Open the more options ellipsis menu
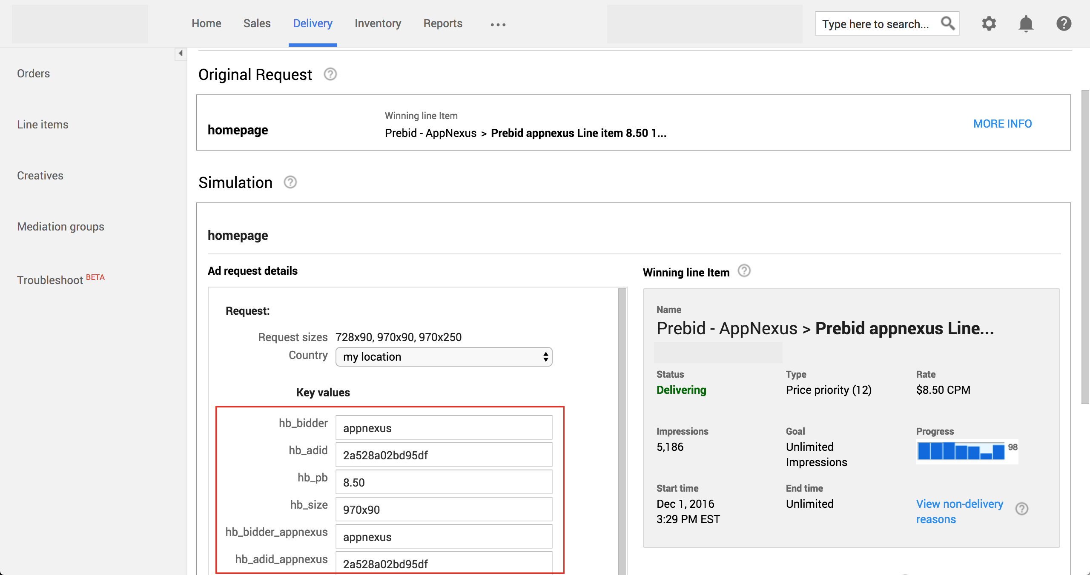The height and width of the screenshot is (575, 1090). (x=498, y=24)
